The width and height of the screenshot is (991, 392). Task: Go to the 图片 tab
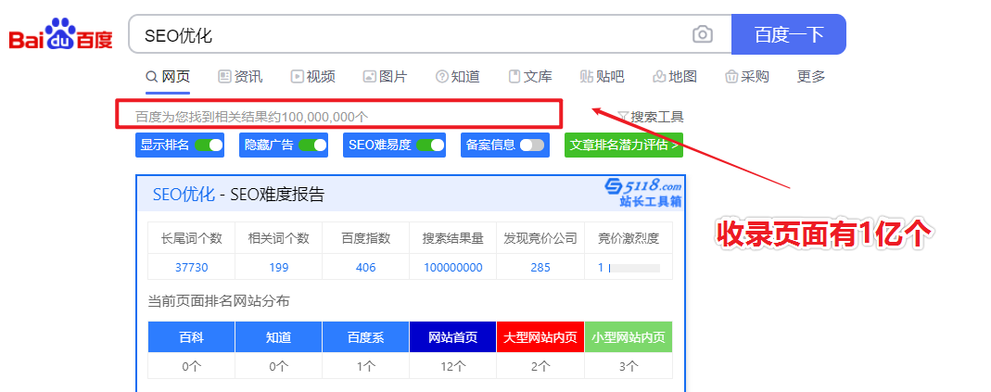point(385,77)
